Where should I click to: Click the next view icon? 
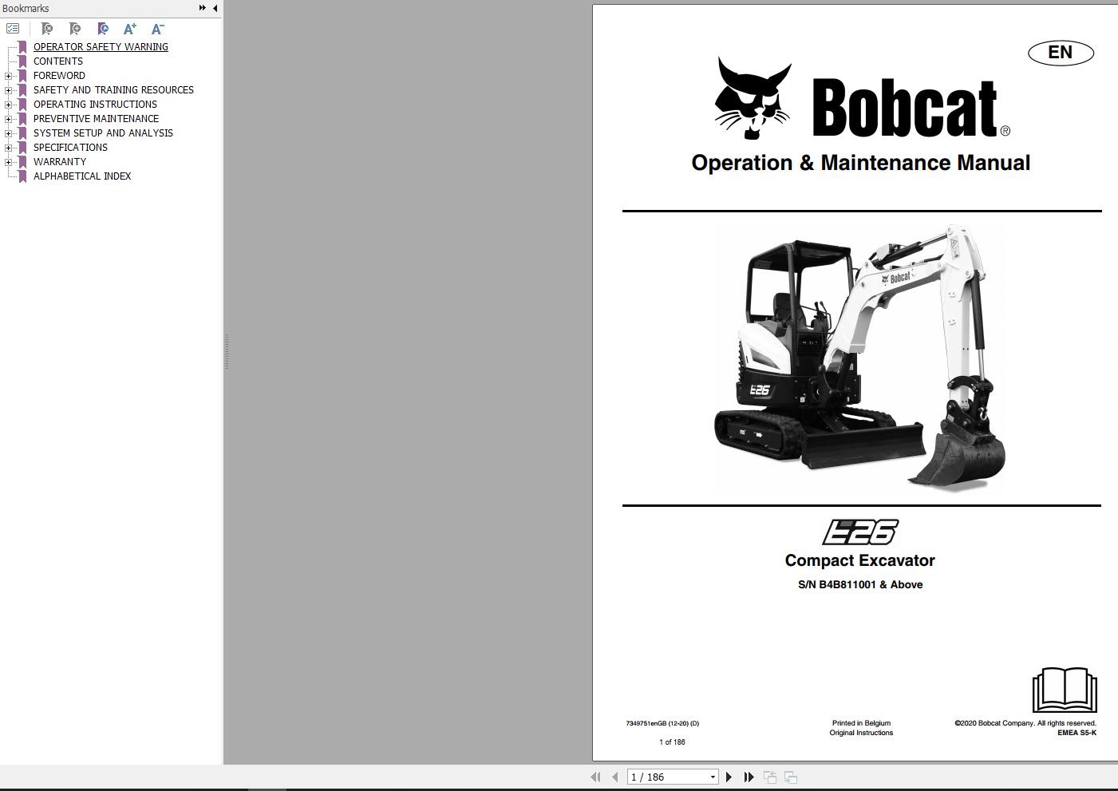tap(791, 777)
